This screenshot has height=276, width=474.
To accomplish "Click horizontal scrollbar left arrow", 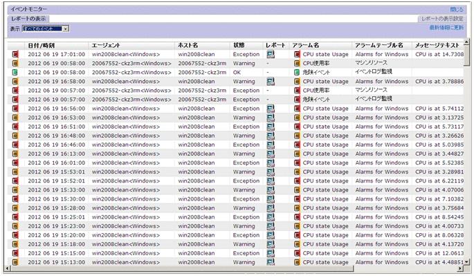I will click(x=8, y=268).
